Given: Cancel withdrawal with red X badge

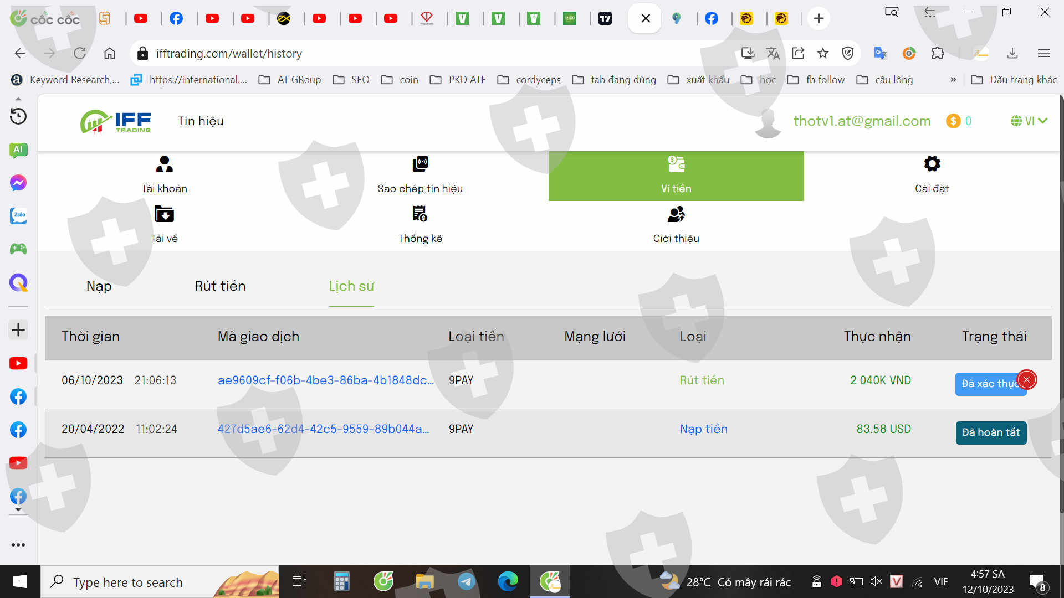Looking at the screenshot, I should tap(1027, 380).
